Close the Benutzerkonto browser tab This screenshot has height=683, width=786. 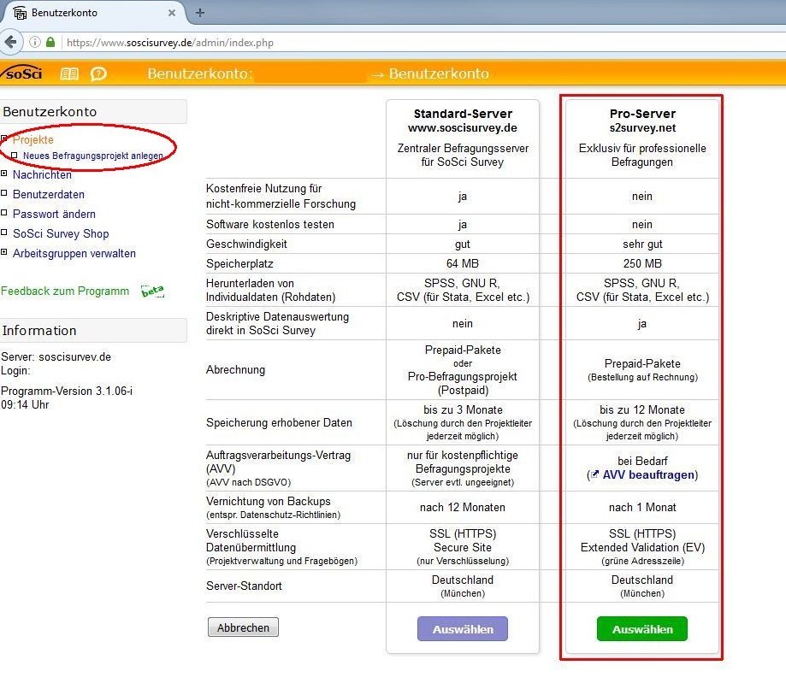click(x=172, y=13)
